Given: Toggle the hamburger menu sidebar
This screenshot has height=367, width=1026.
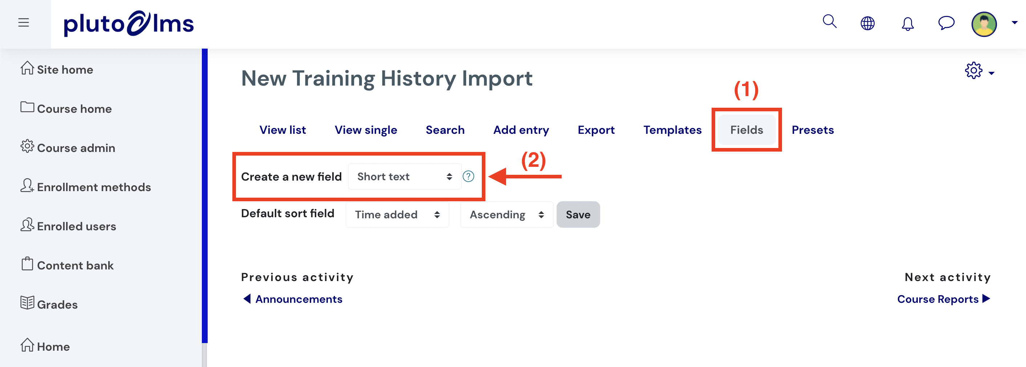Looking at the screenshot, I should (24, 23).
